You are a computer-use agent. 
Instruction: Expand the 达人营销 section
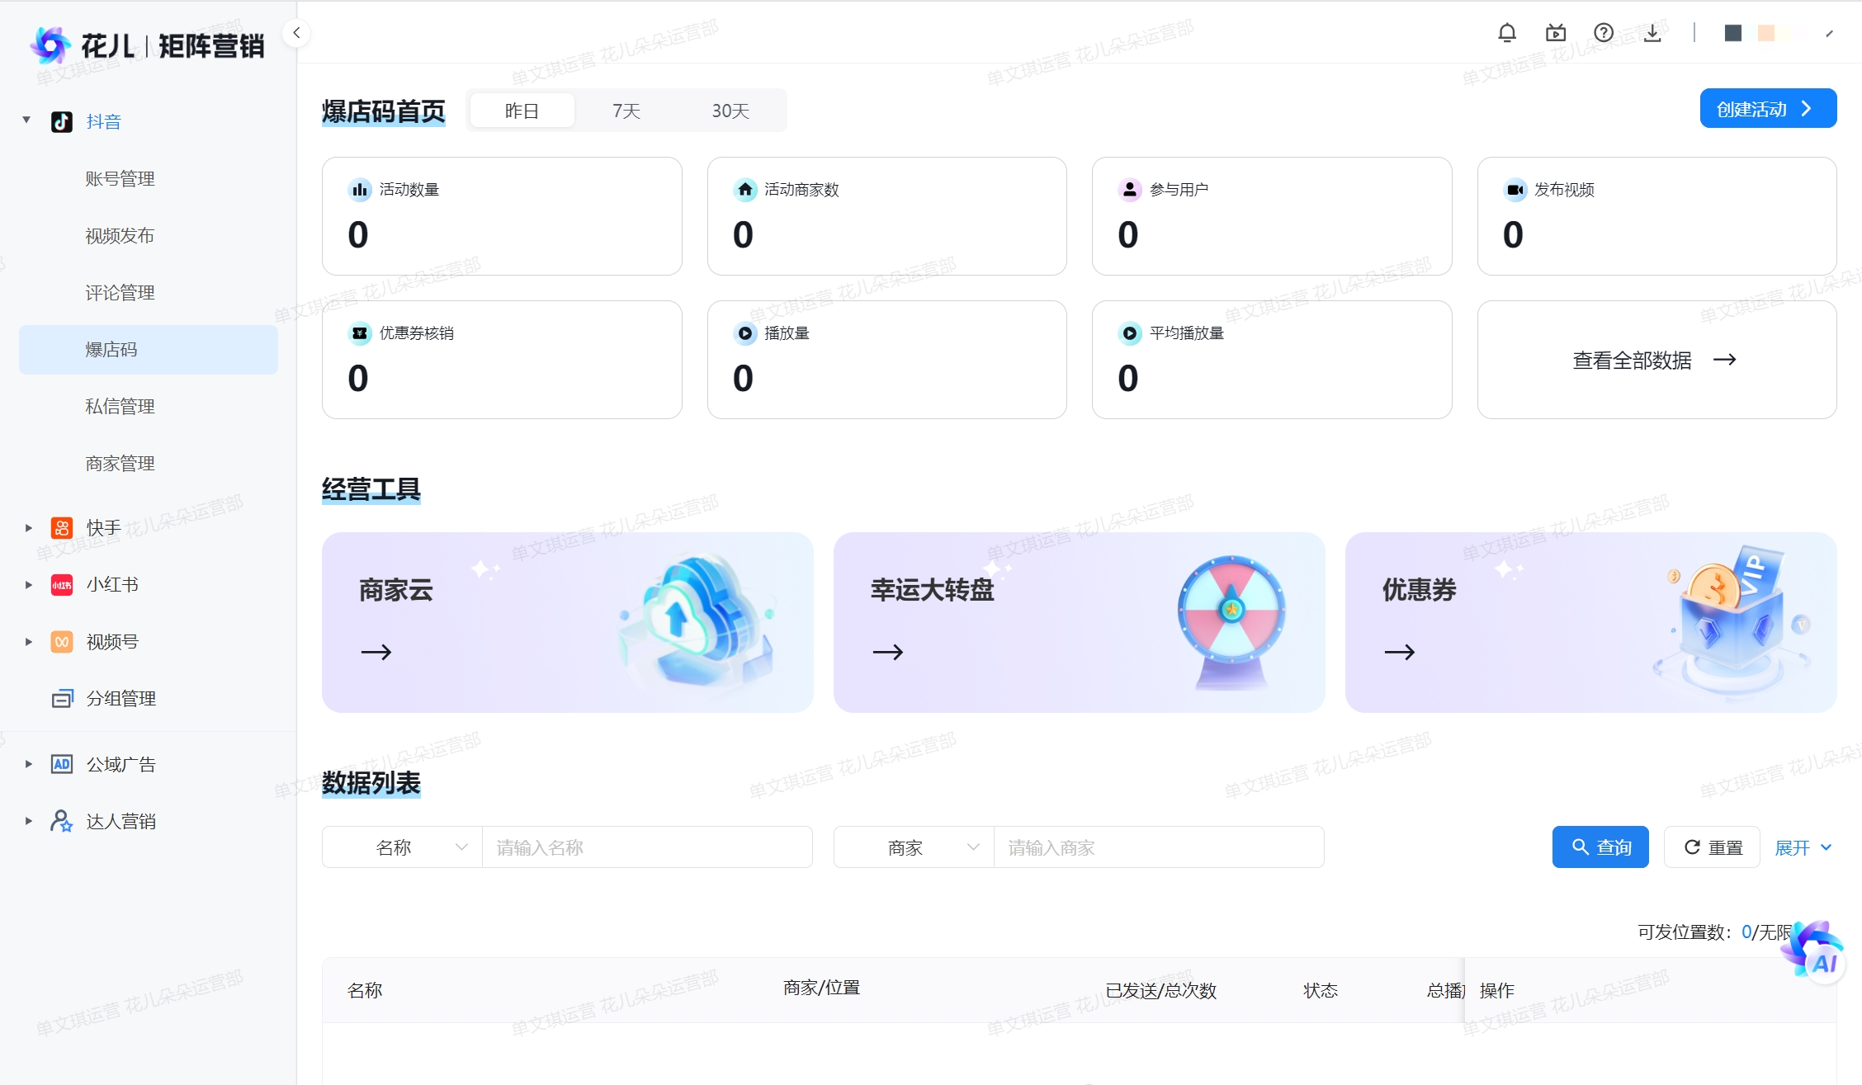point(28,821)
